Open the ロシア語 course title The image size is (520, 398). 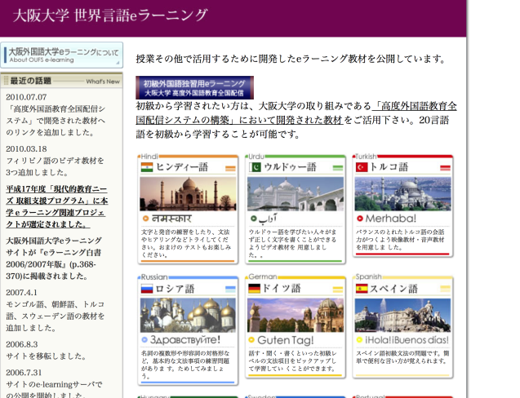pyautogui.click(x=175, y=289)
